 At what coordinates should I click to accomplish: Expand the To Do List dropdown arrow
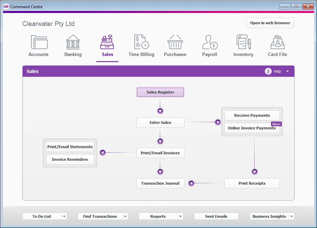point(64,216)
